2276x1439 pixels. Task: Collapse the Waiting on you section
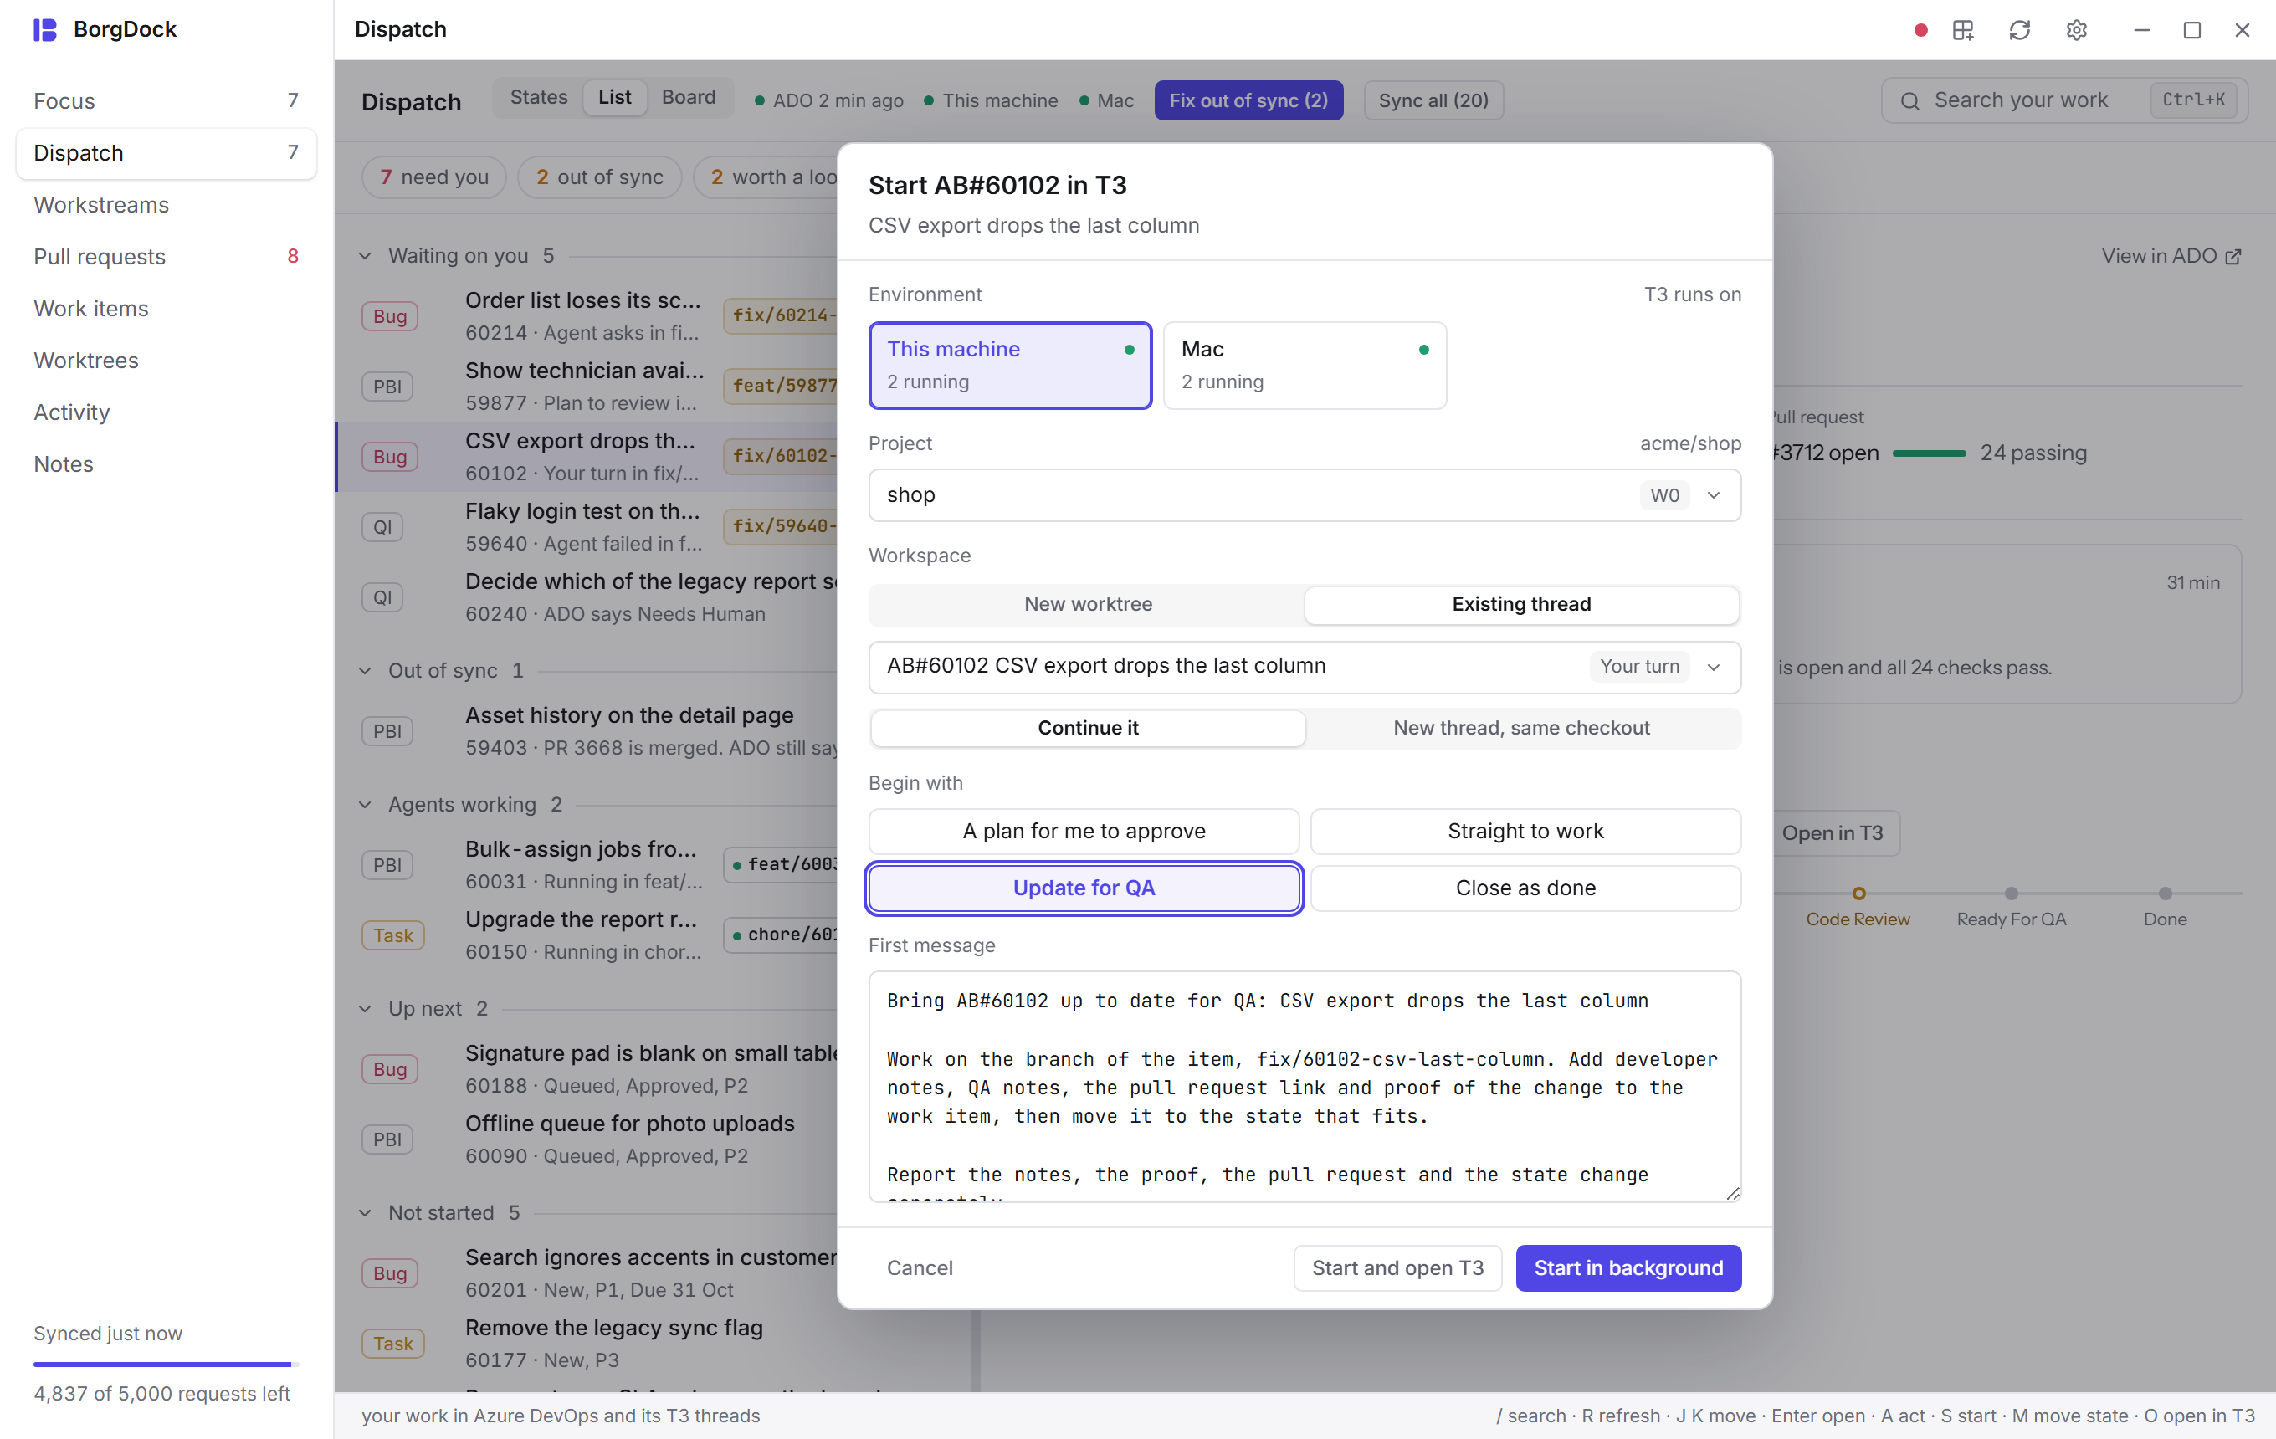365,256
